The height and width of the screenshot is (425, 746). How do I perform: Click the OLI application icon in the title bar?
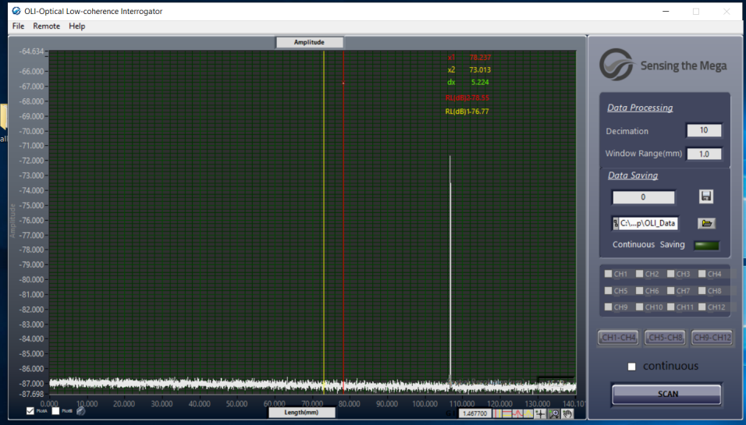point(16,11)
